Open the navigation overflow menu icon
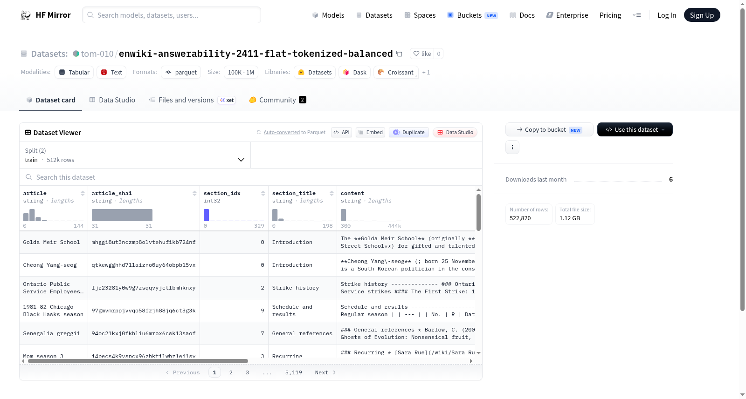This screenshot has width=746, height=399. tap(636, 15)
